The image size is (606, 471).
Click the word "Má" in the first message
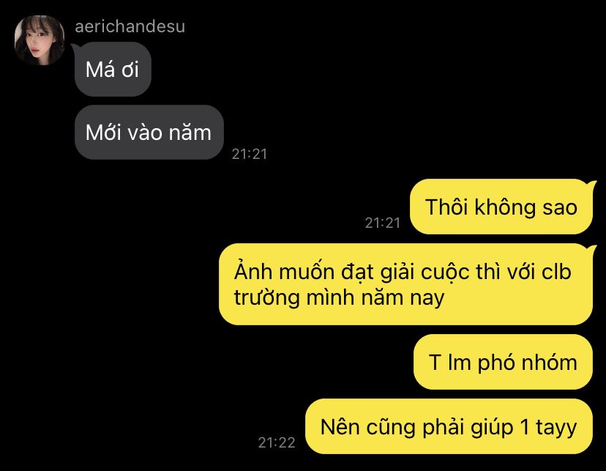click(100, 70)
